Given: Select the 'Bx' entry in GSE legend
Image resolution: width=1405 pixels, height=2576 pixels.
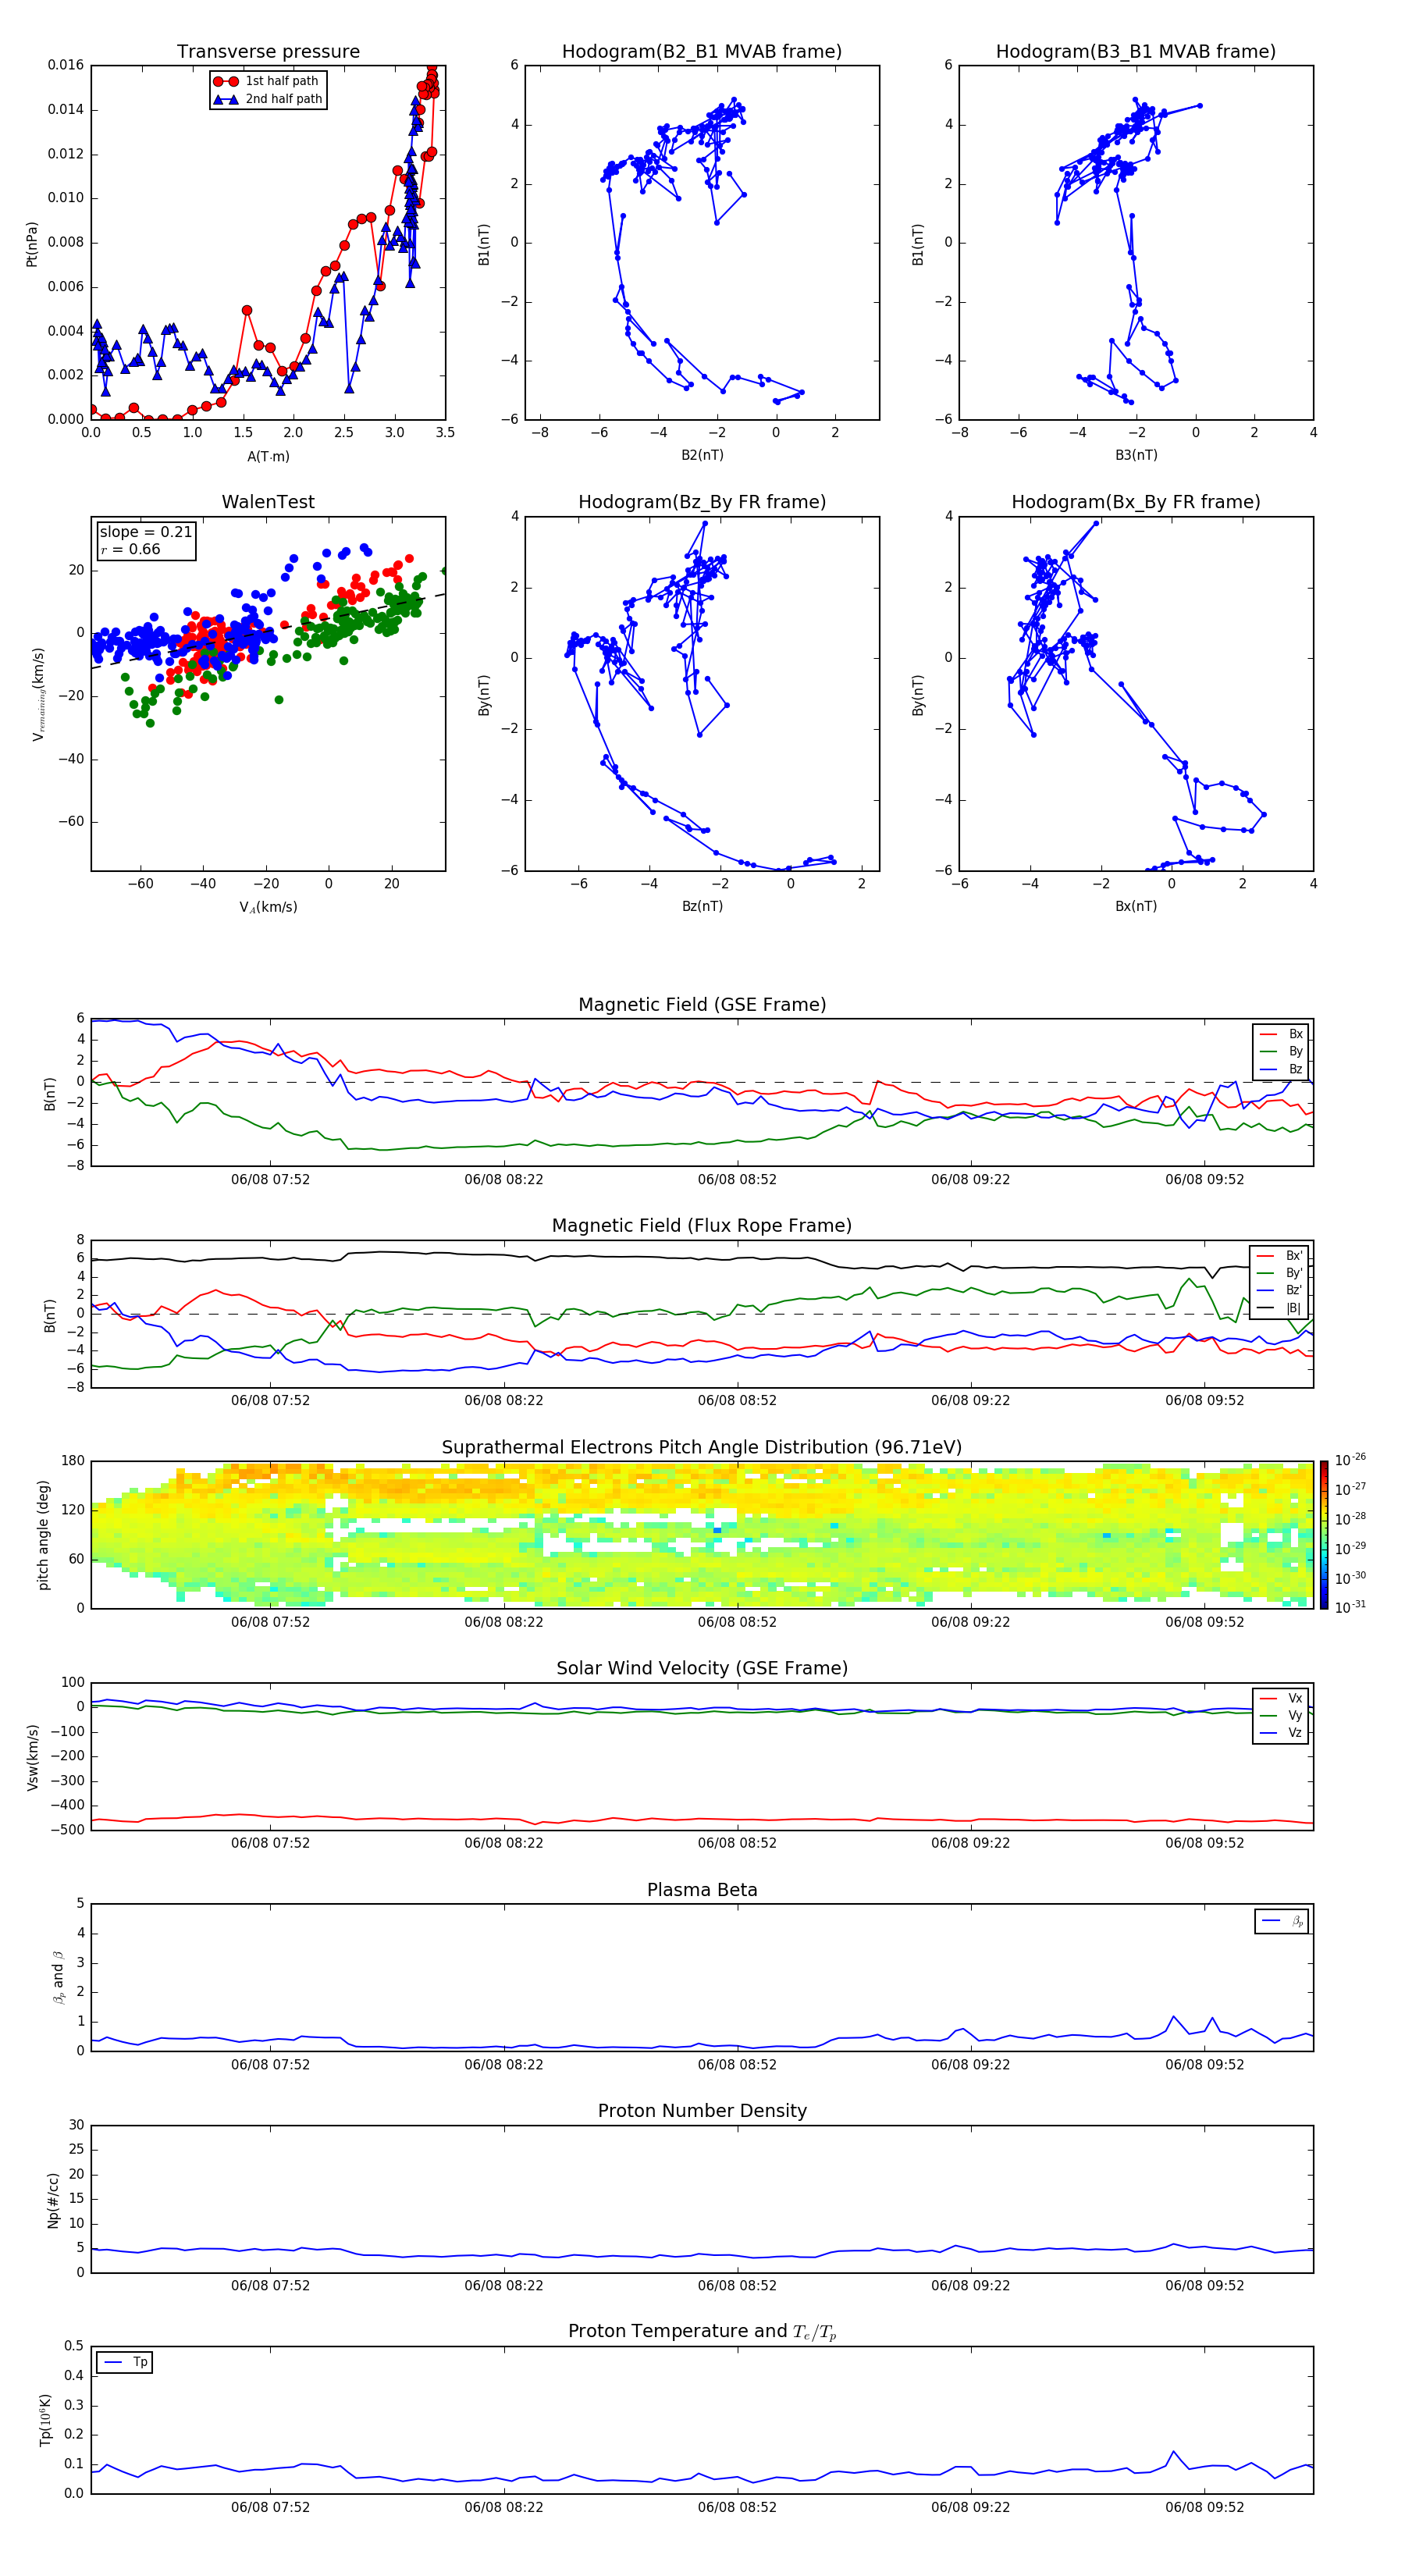Looking at the screenshot, I should coord(1281,1034).
